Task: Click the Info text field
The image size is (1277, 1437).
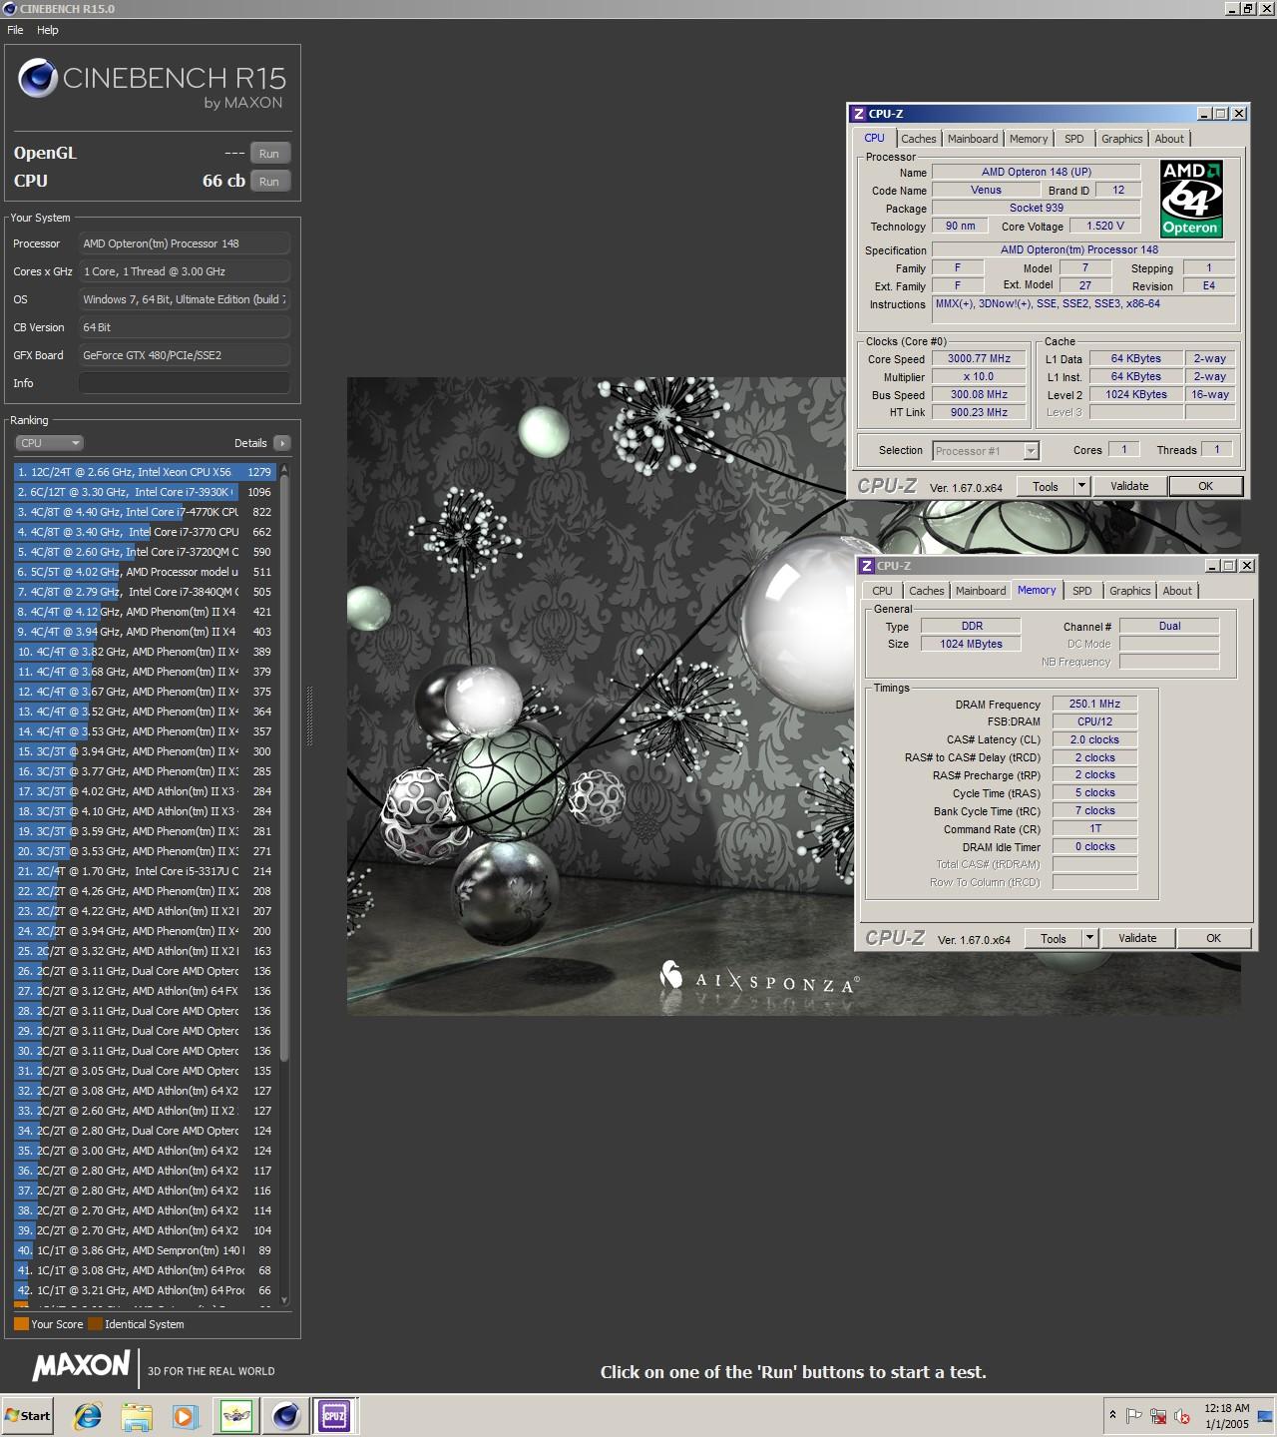Action: click(x=185, y=383)
